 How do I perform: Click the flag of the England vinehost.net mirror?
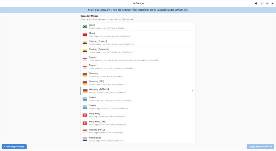(x=85, y=67)
